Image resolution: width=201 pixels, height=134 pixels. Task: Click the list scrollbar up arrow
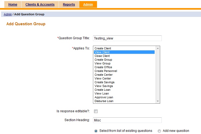[158, 48]
